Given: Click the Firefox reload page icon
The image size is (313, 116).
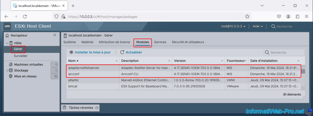Looking at the screenshot, I should point(25,17).
